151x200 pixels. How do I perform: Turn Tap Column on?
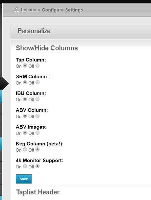pos(25,66)
